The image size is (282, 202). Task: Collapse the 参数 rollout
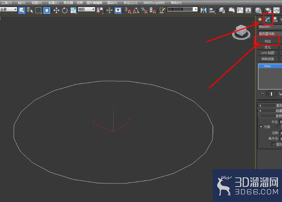[270, 116]
